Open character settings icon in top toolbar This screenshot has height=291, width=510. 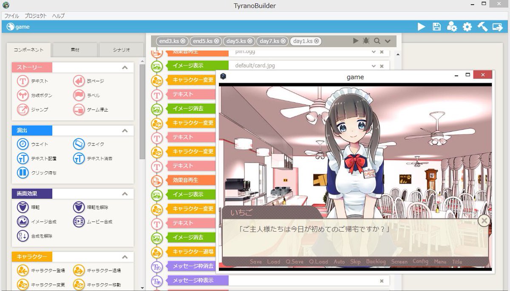click(452, 27)
